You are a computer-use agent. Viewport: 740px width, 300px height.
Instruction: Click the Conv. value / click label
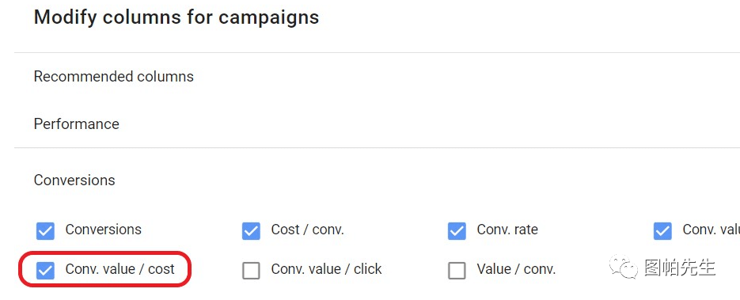[327, 269]
